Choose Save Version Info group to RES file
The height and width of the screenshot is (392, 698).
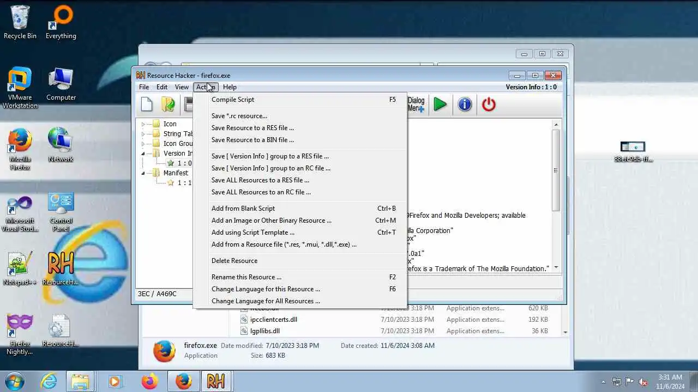(x=300, y=156)
